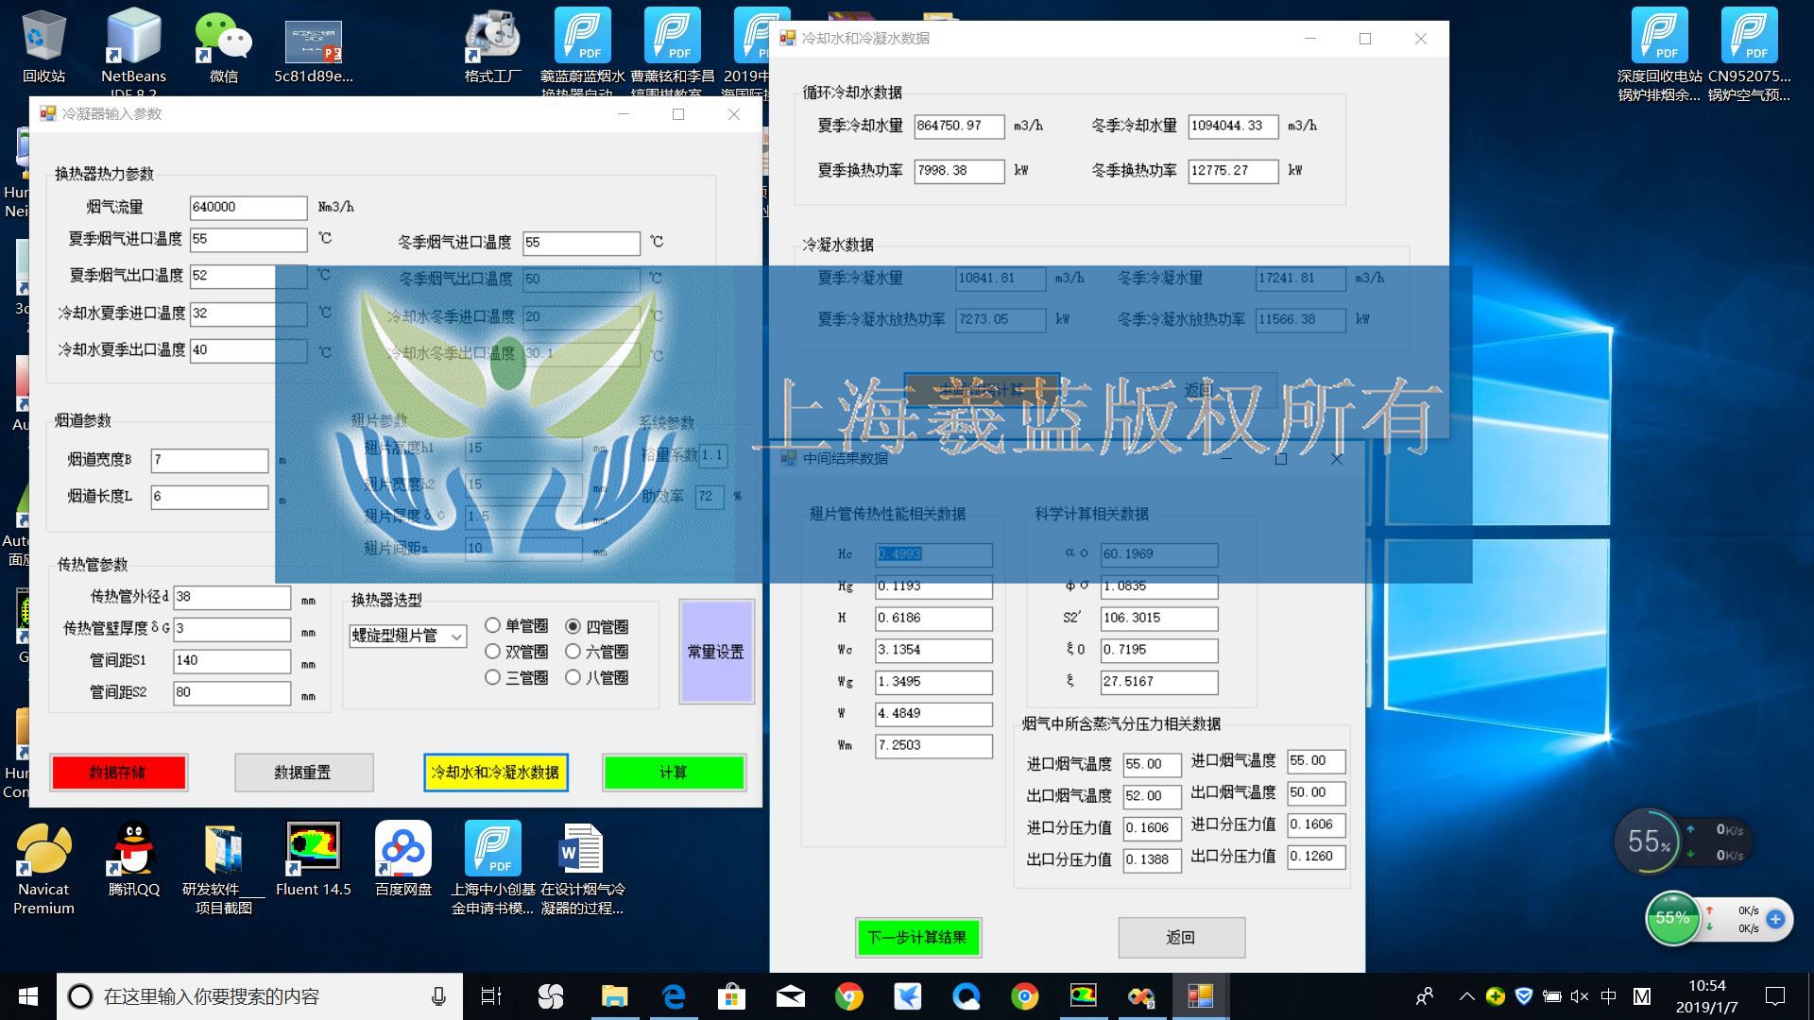Viewport: 1814px width, 1020px height.
Task: Open the Recycle Bin desktop icon
Action: click(x=43, y=45)
